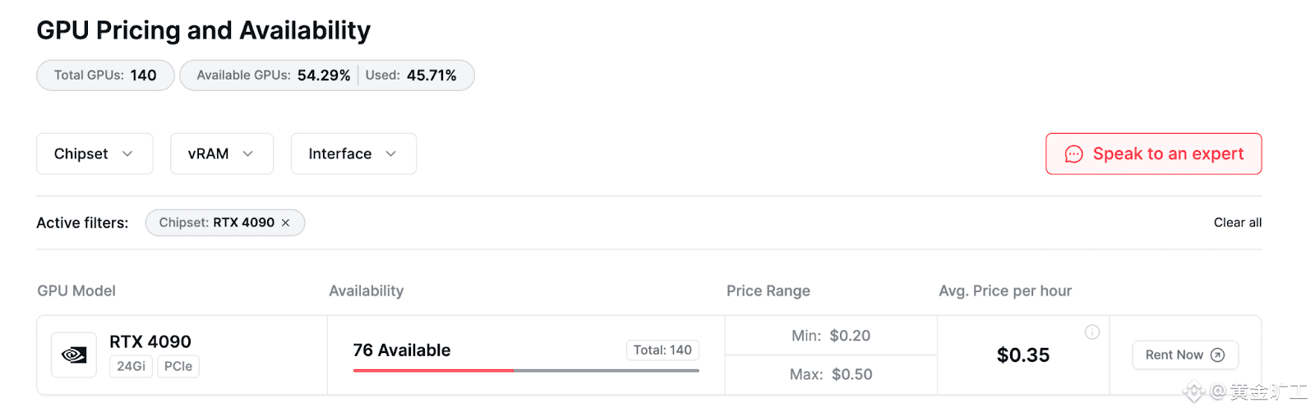Click the Chipset dropdown chevron
Viewport: 1315px width, 412px height.
(x=127, y=153)
